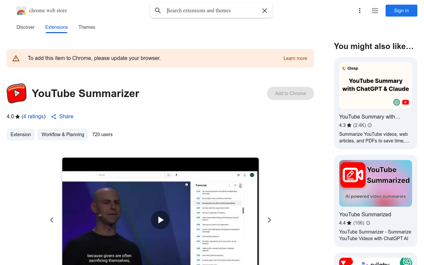Open the Workflow & Planning category chip
This screenshot has width=424, height=265.
(63, 134)
